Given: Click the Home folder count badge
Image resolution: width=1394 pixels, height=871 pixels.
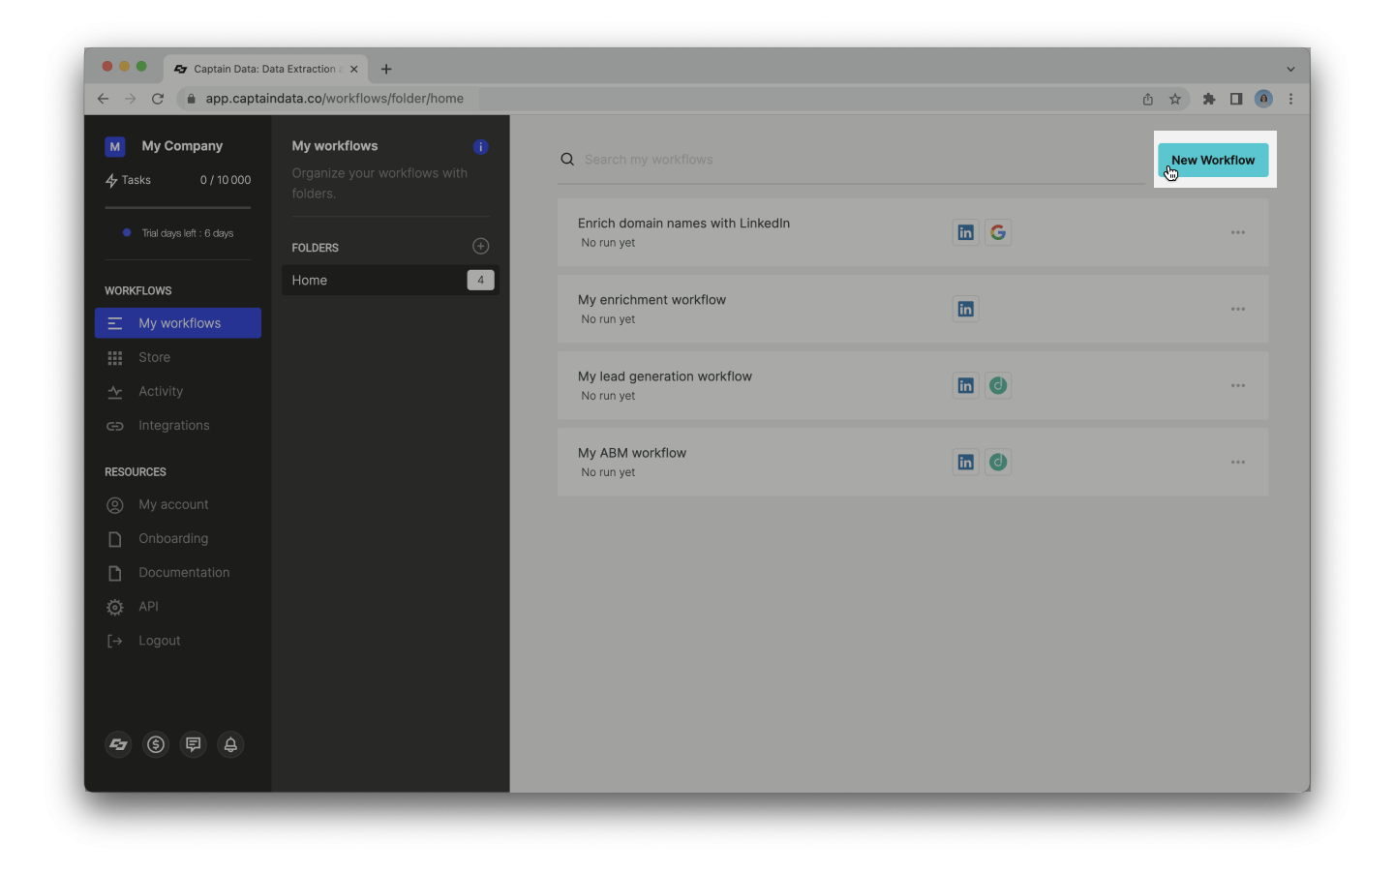Looking at the screenshot, I should tap(480, 280).
